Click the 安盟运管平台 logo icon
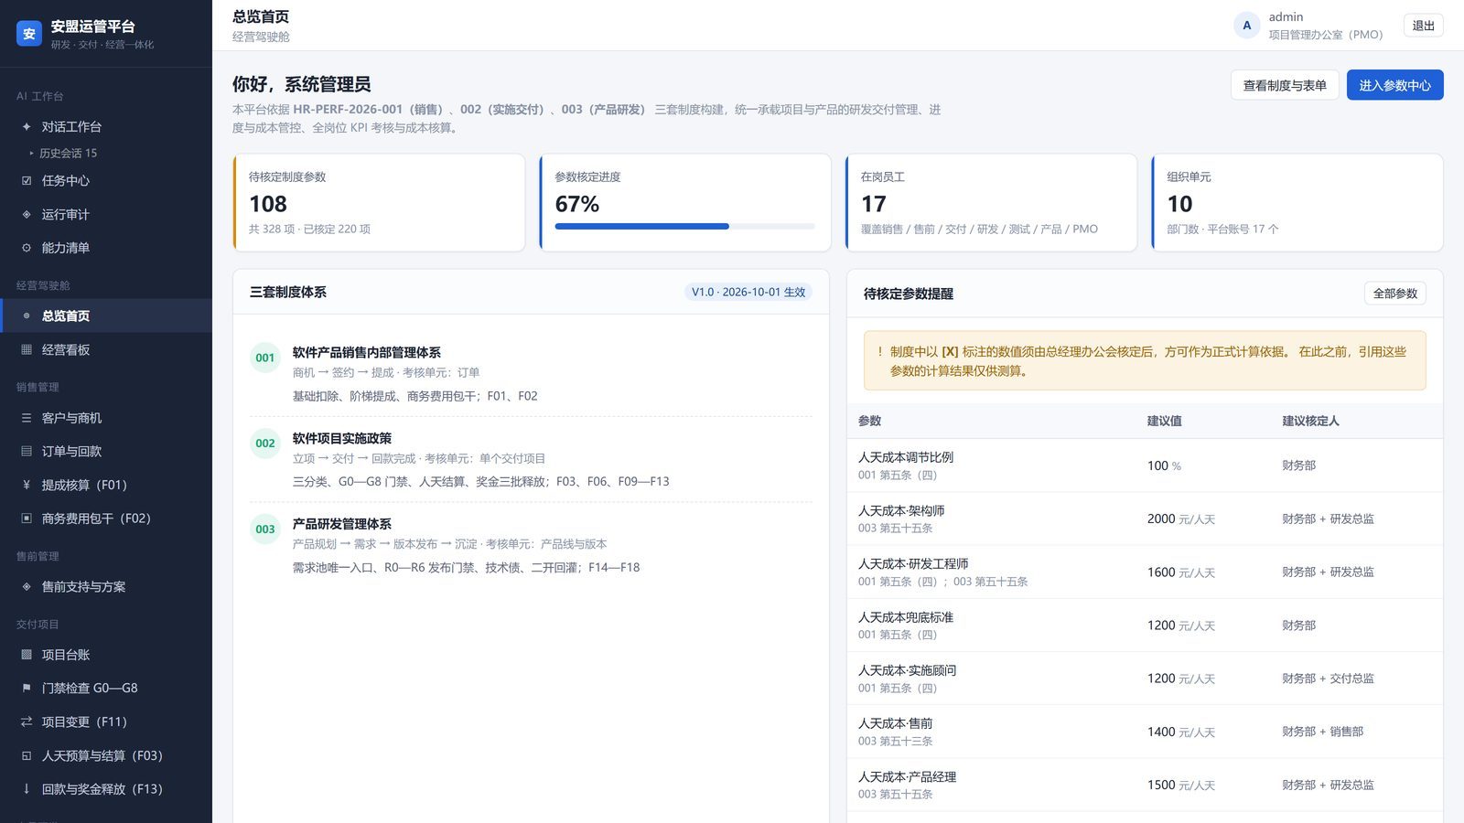Image resolution: width=1464 pixels, height=823 pixels. [x=29, y=34]
